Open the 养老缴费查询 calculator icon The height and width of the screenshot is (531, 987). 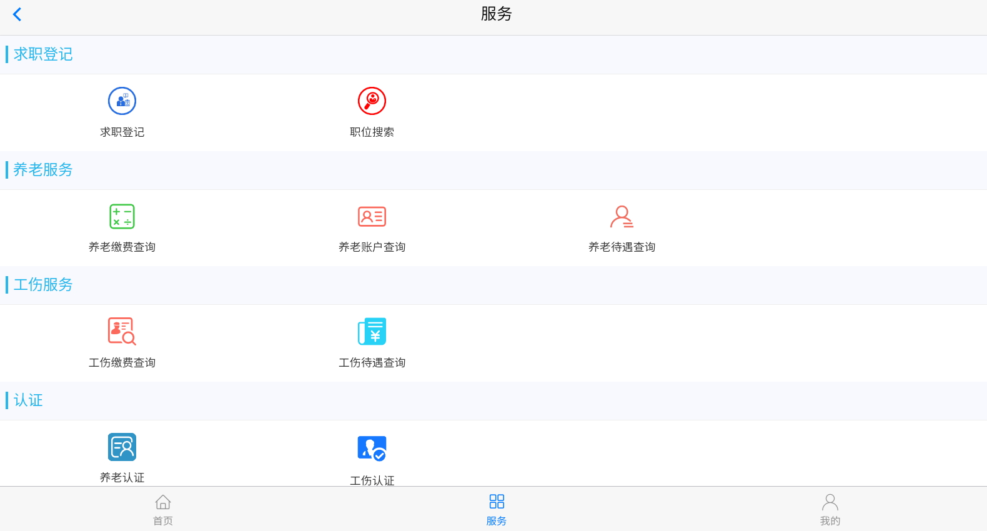click(122, 216)
